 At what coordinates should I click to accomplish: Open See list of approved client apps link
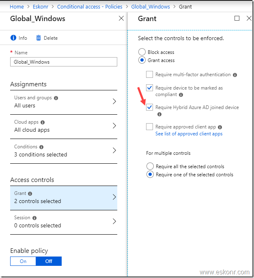tap(189, 134)
